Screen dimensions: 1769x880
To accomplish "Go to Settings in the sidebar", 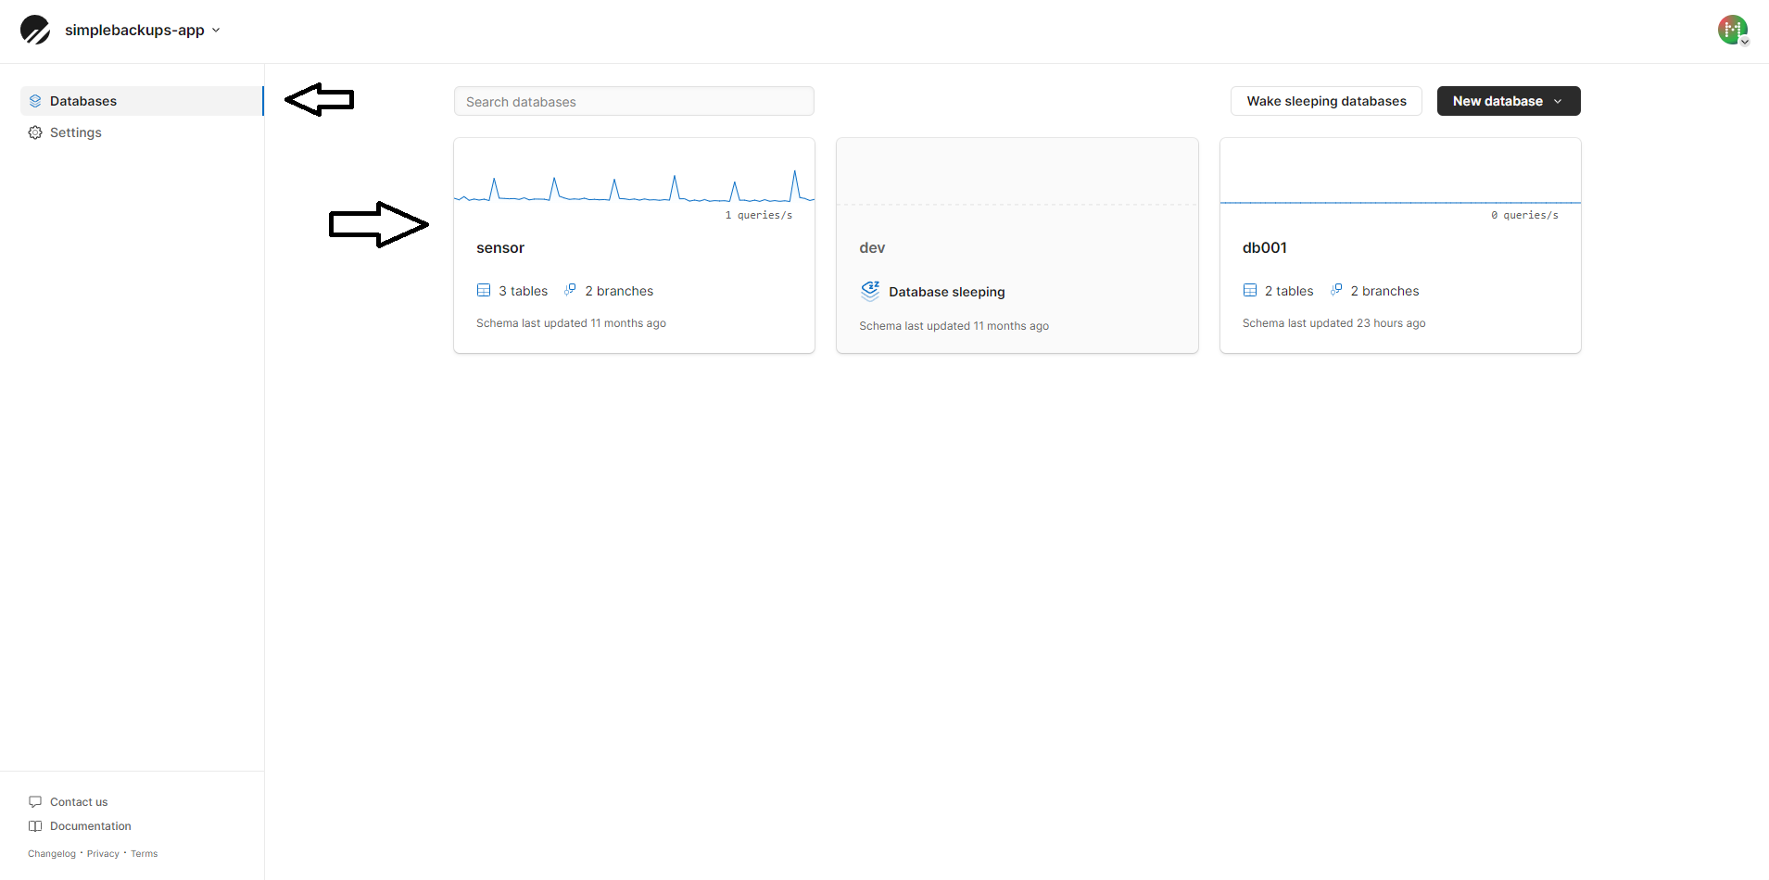I will (x=76, y=132).
